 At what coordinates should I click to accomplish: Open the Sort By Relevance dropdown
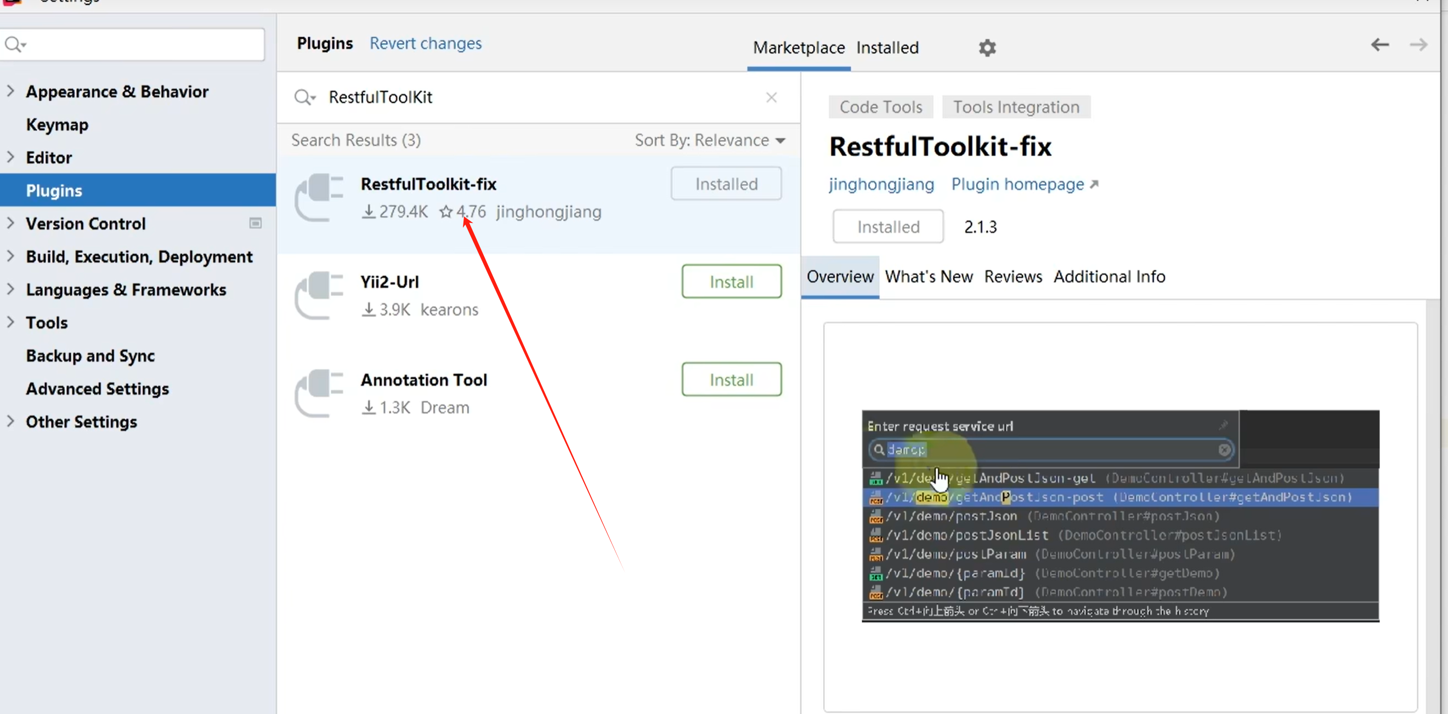click(x=710, y=140)
